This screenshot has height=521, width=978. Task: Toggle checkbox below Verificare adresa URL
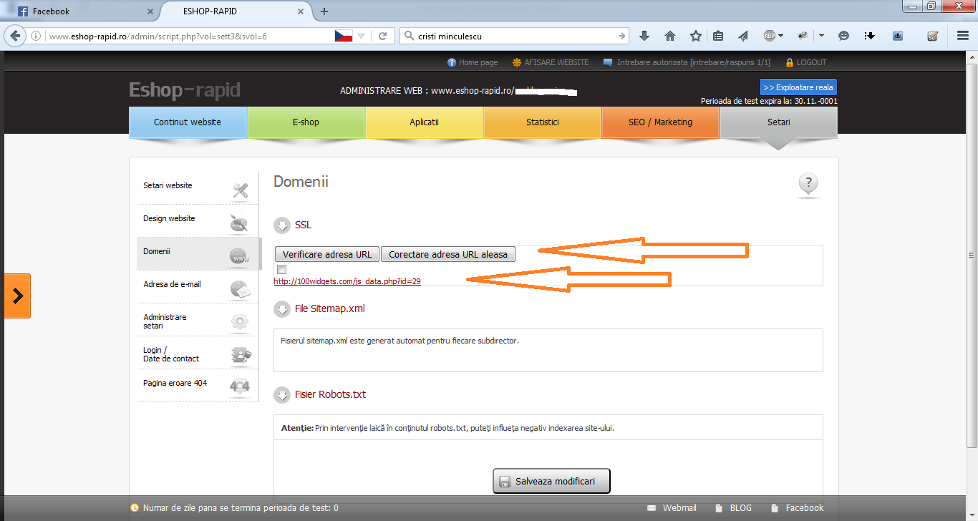coord(282,269)
